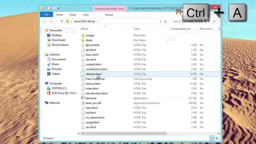The width and height of the screenshot is (256, 144).
Task: Select Free-Codecs.txt file icon
Action: (x=83, y=79)
